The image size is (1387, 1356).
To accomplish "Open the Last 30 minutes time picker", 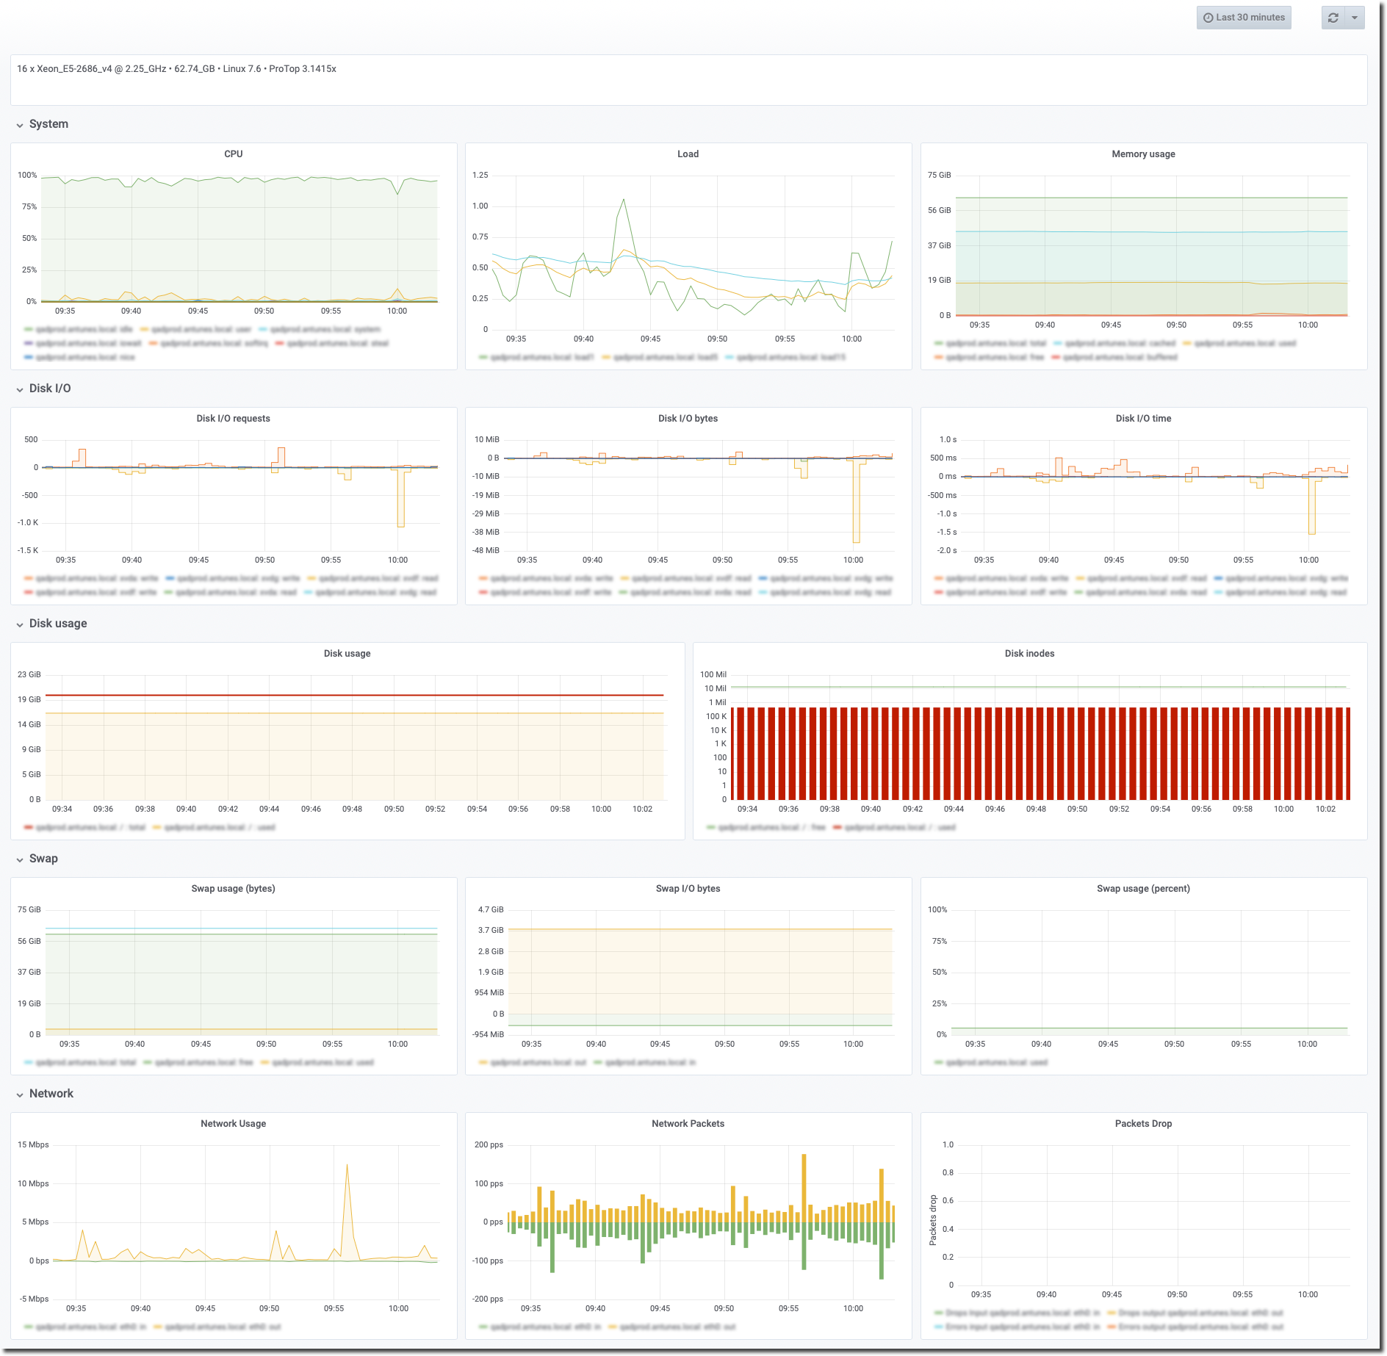I will [x=1243, y=18].
